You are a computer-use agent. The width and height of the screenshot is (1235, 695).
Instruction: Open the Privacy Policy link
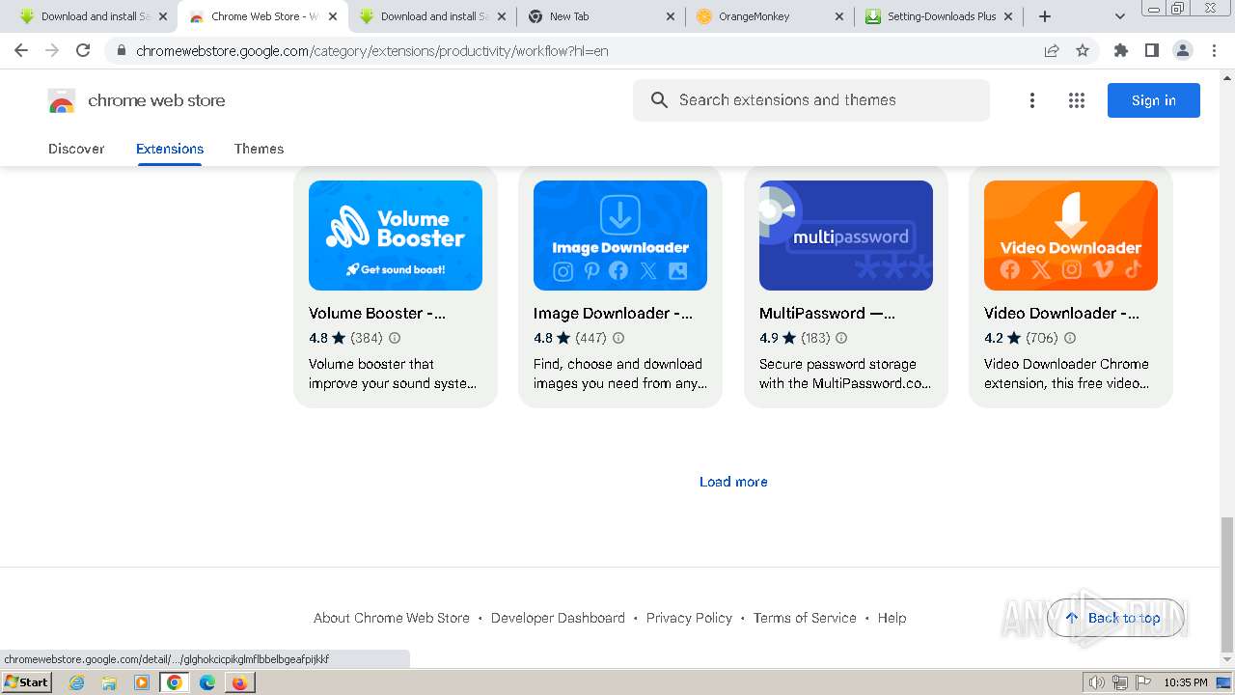point(689,618)
